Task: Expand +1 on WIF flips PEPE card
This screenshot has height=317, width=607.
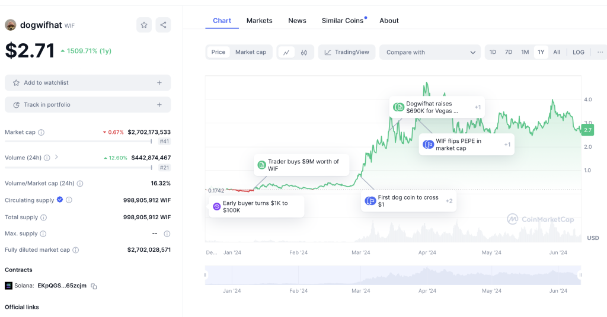Action: tap(507, 145)
